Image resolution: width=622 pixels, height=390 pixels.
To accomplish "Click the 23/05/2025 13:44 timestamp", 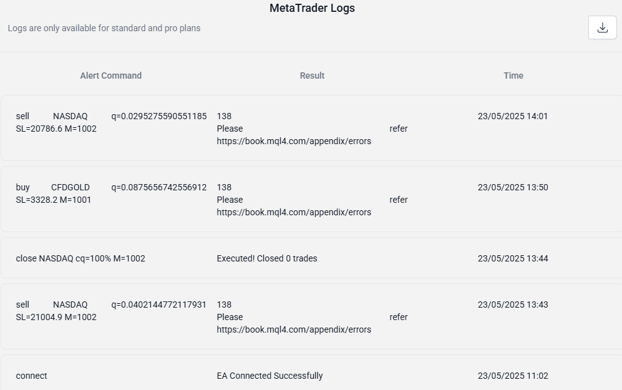I will click(513, 258).
